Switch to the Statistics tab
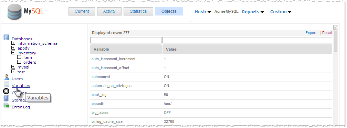Image resolution: width=347 pixels, height=128 pixels. 138,11
